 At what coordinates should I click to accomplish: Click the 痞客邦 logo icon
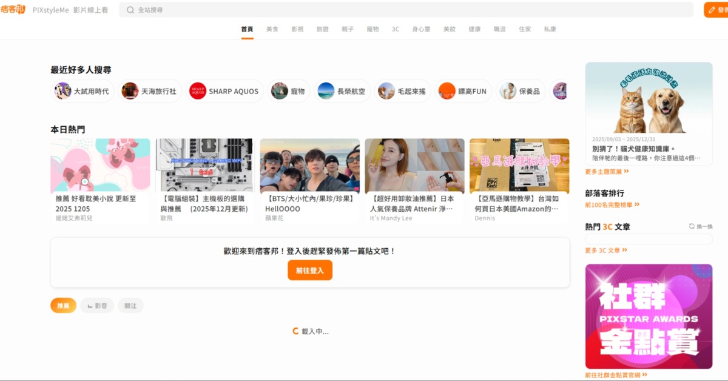pyautogui.click(x=13, y=10)
